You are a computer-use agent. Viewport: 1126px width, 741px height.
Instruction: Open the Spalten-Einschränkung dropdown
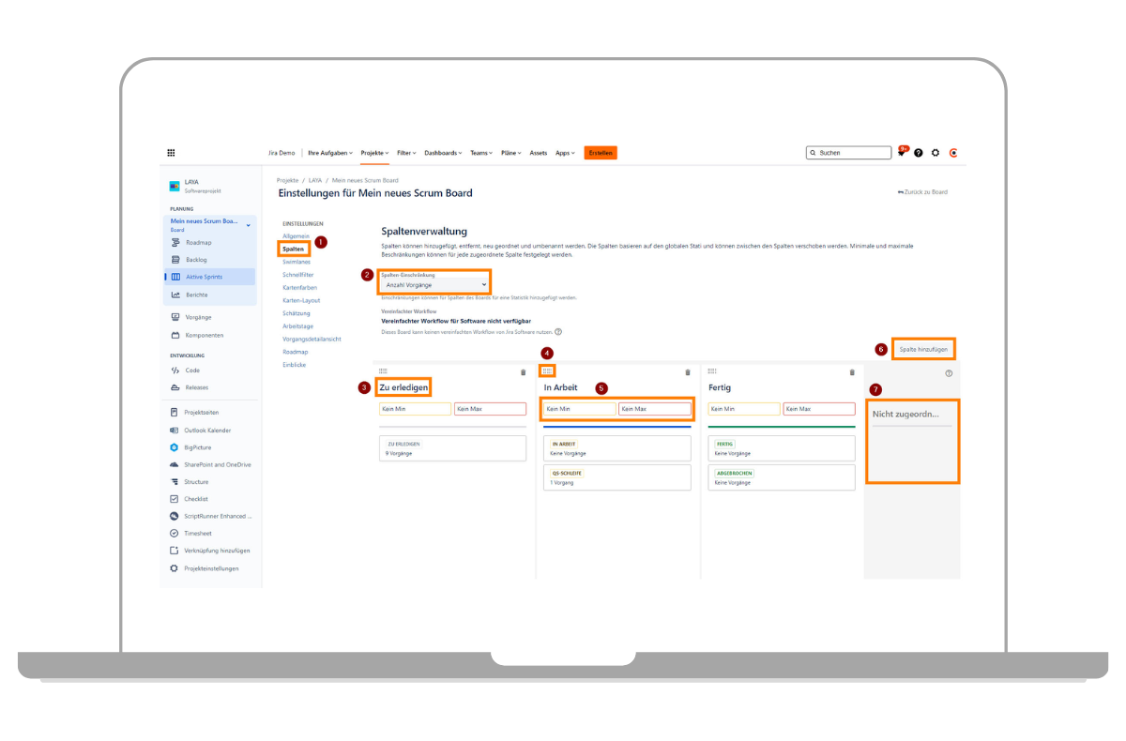click(435, 284)
